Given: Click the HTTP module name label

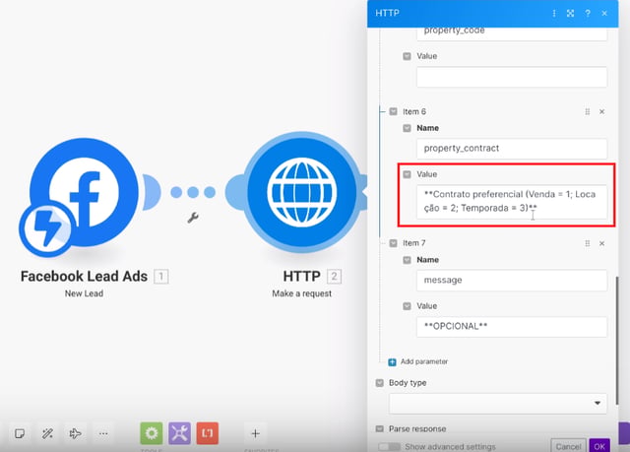Looking at the screenshot, I should [x=302, y=277].
